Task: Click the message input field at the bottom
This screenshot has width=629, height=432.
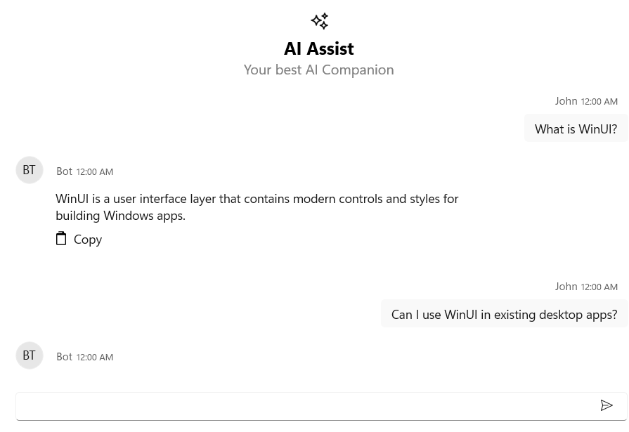Action: point(302,405)
